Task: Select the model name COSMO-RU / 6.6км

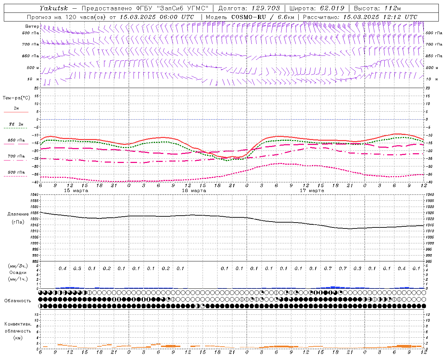Action: pos(263,17)
